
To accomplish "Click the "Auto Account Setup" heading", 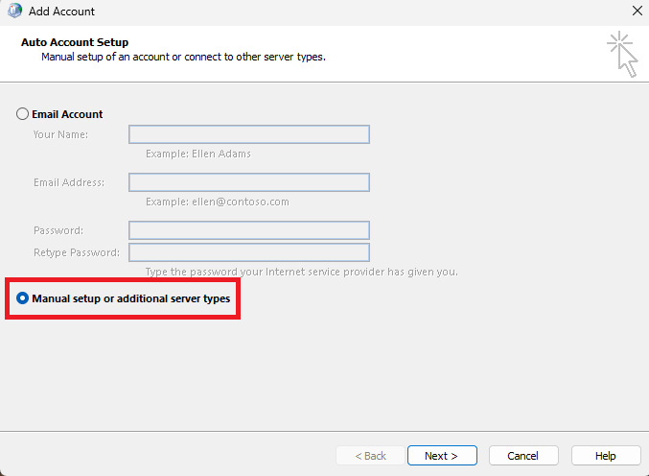I will (75, 42).
